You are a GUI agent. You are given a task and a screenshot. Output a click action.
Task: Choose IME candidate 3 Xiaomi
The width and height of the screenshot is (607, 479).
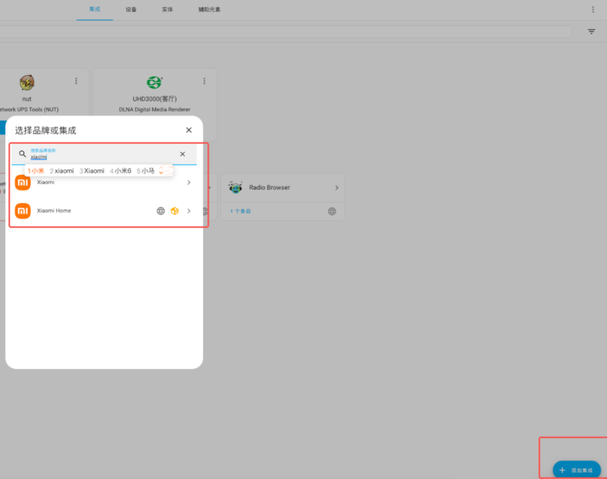point(92,171)
